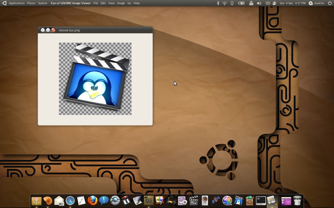This screenshot has width=334, height=208.
Task: Open the File menu
Action: coord(96,3)
